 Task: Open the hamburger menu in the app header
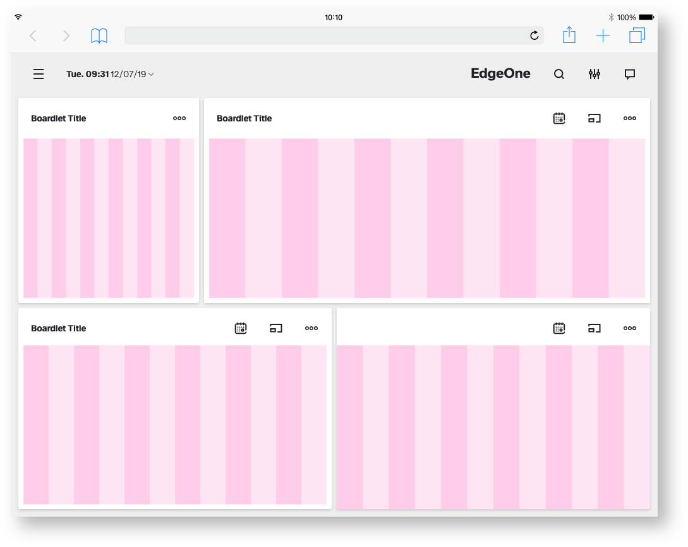[39, 75]
